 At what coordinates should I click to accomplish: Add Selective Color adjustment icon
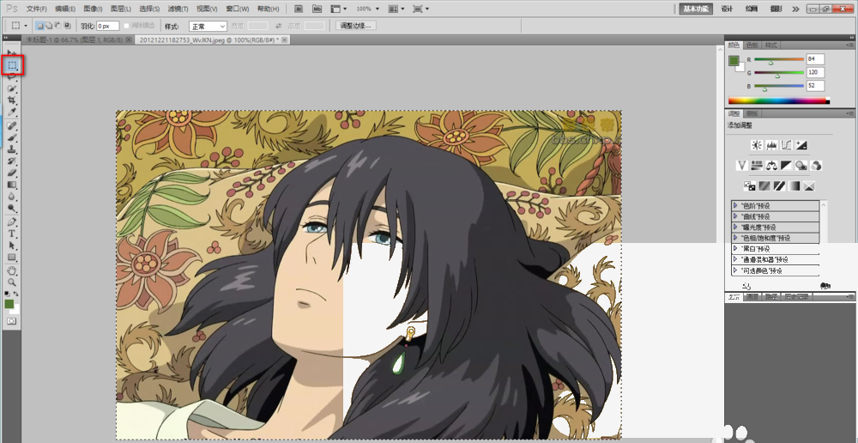809,186
